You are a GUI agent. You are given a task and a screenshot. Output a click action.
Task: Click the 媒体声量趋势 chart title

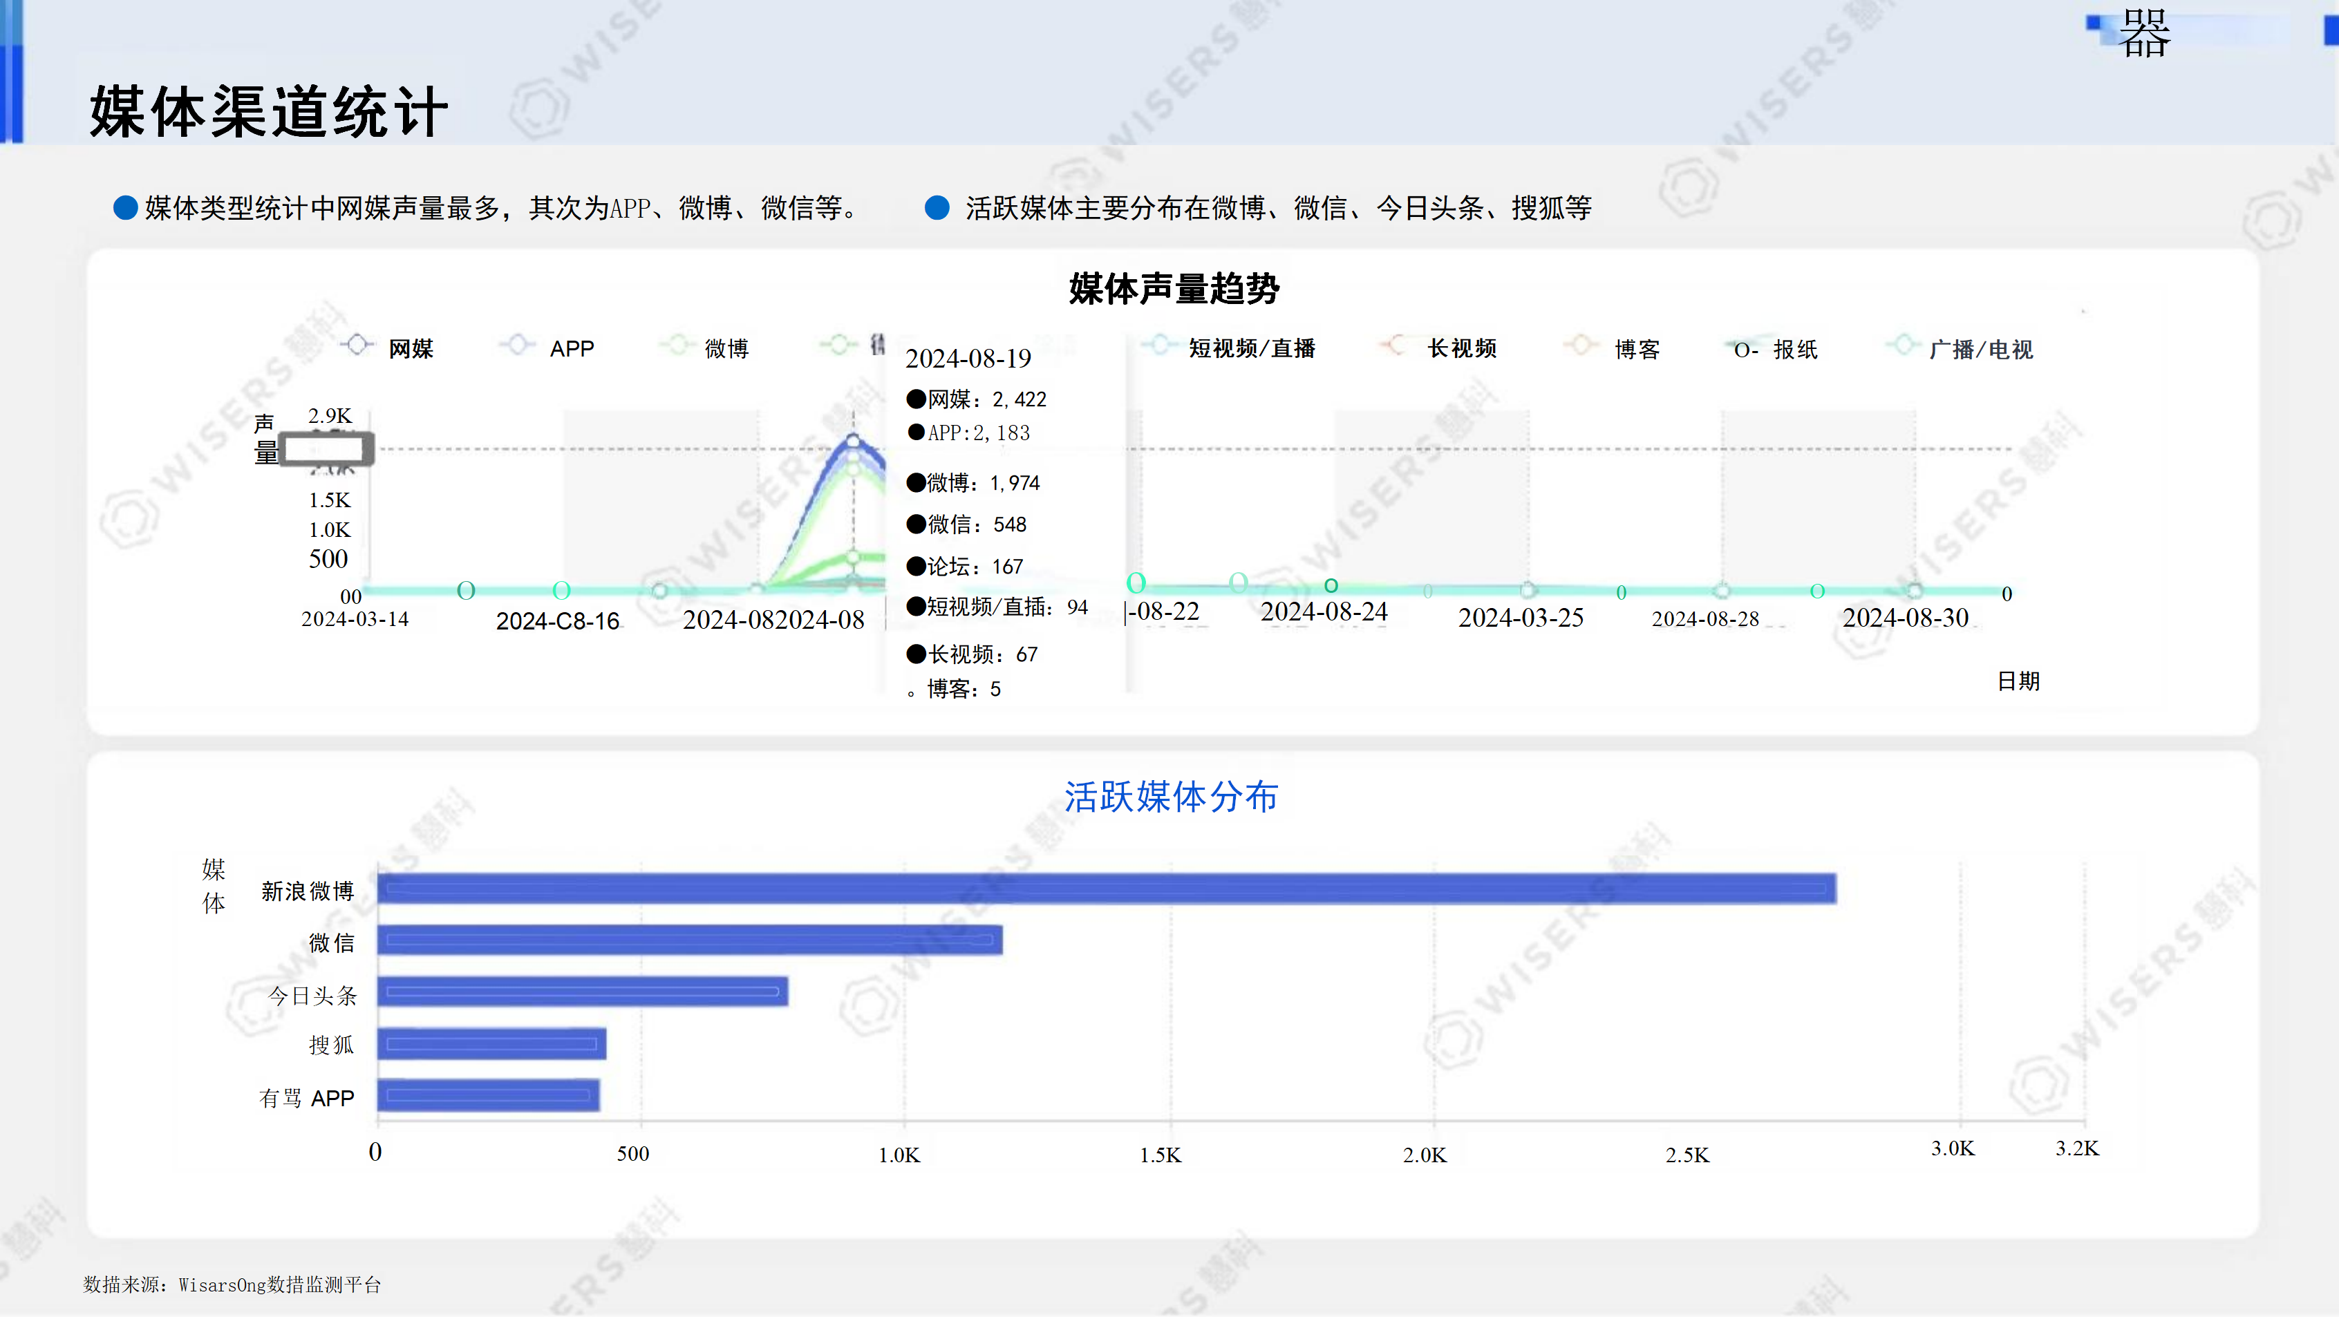pos(1174,289)
